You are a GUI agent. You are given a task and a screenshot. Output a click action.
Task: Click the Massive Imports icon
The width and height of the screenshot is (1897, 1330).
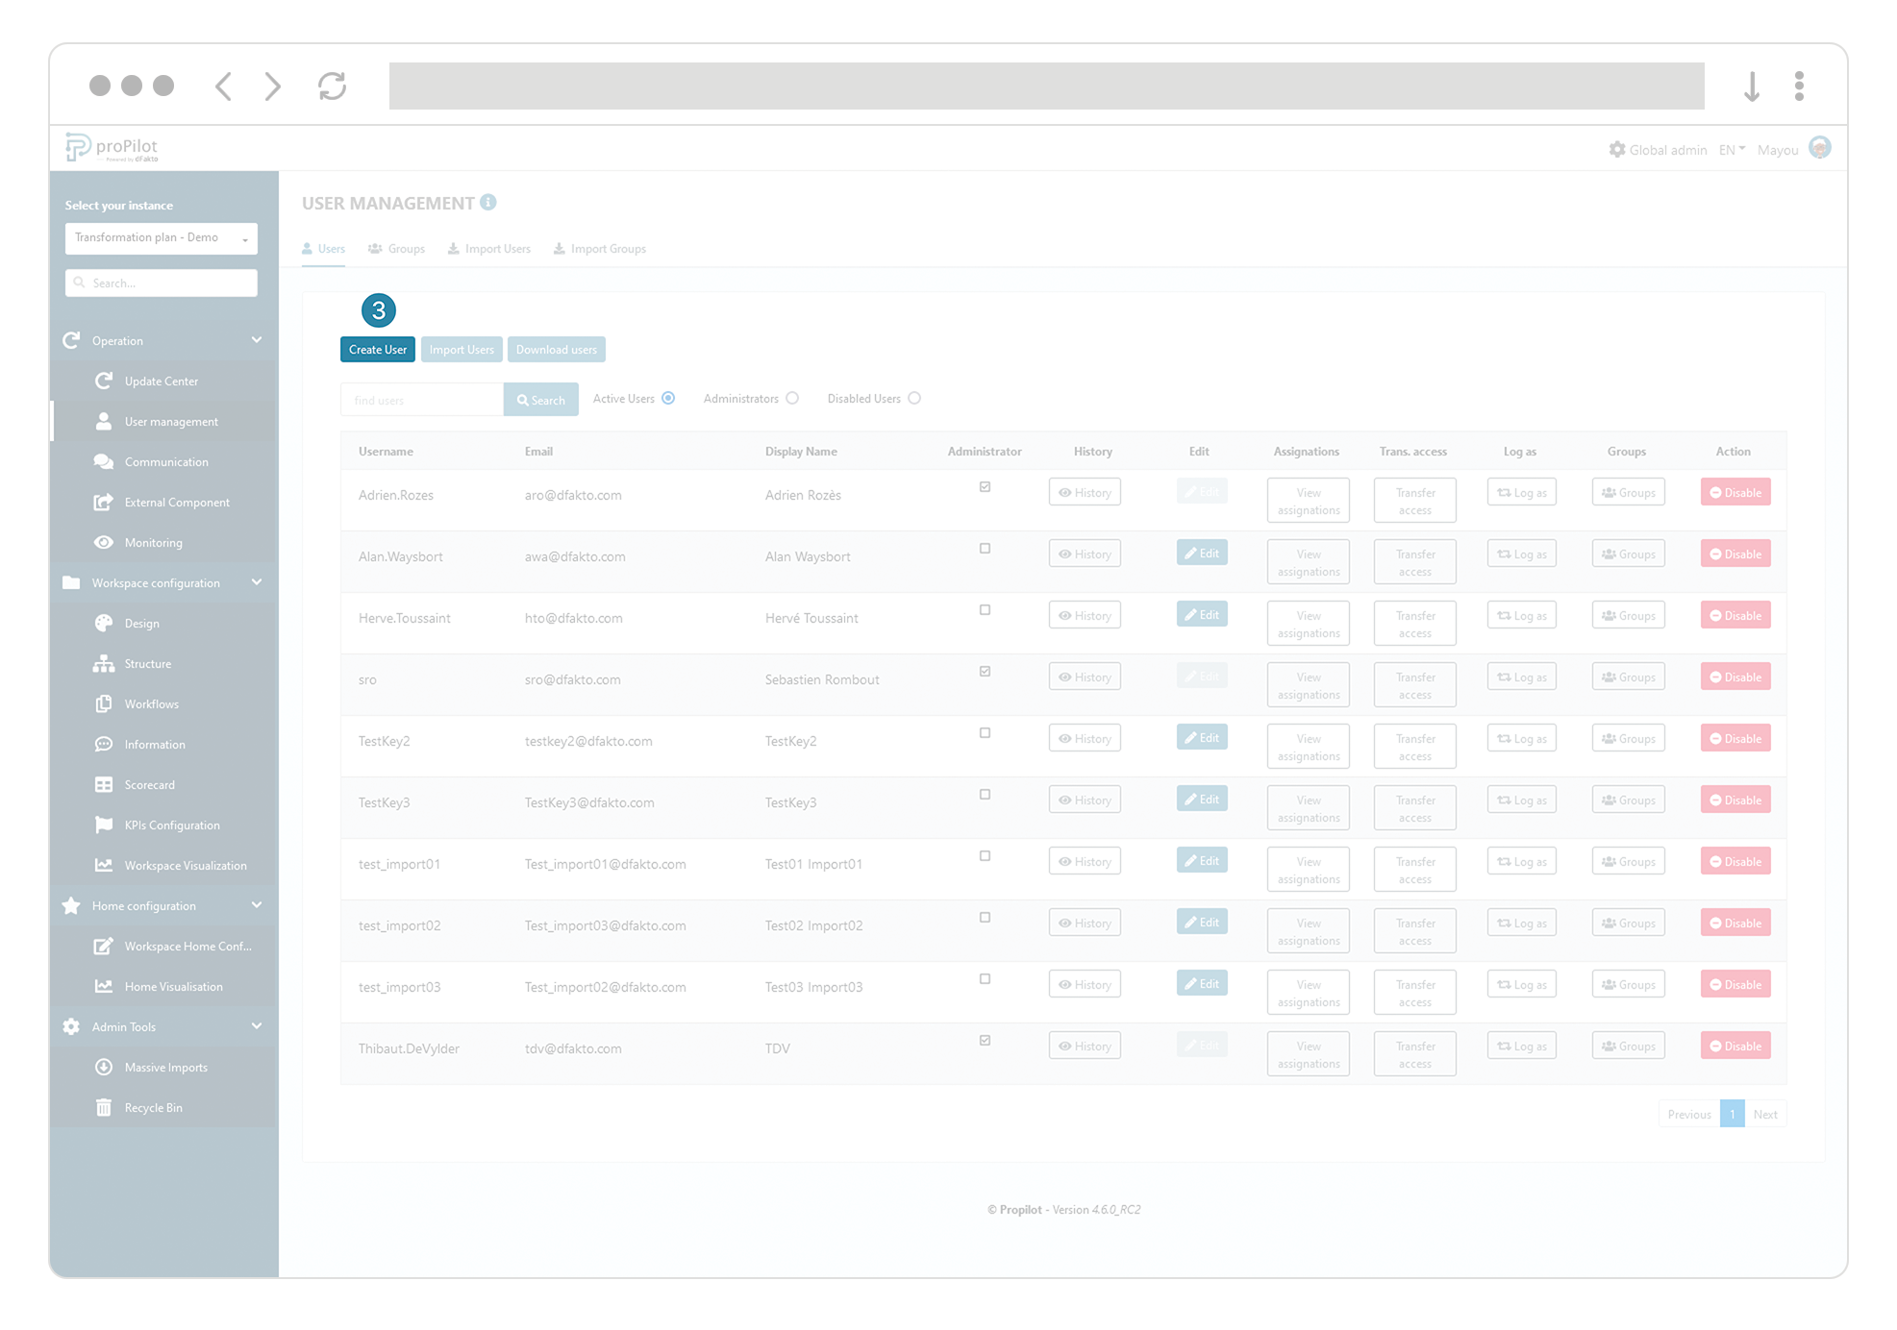click(x=104, y=1067)
